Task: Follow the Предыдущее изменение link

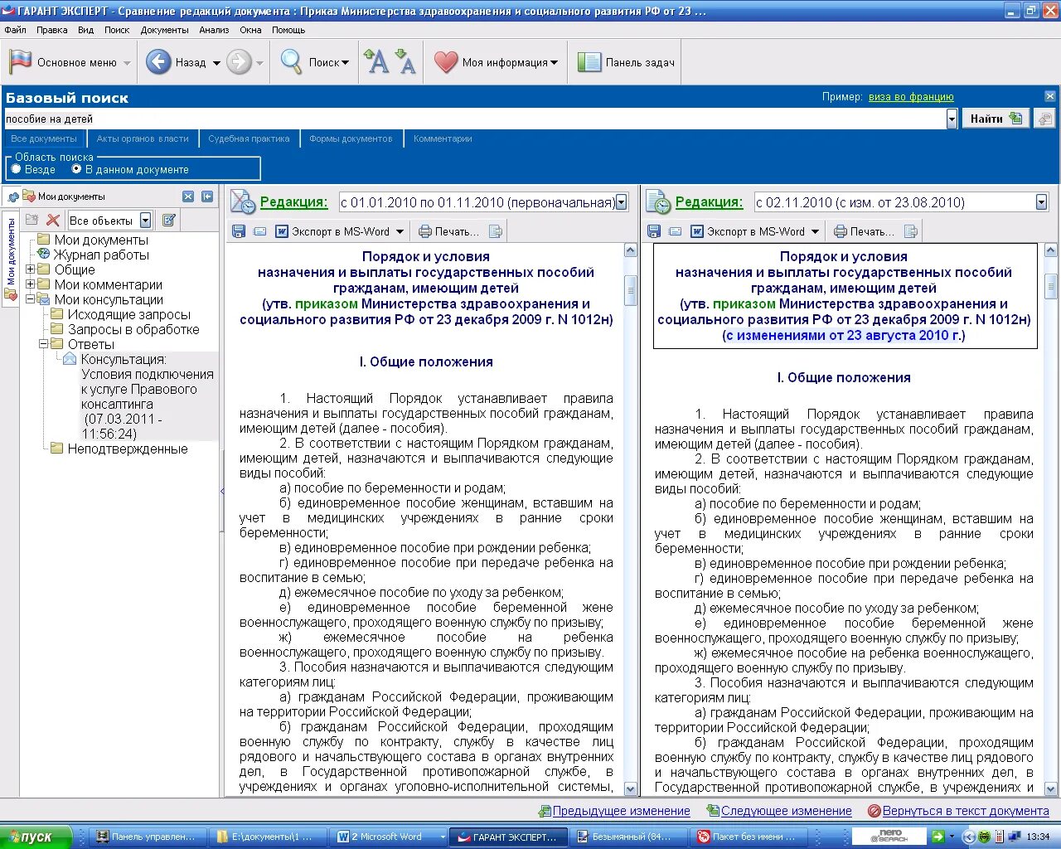Action: [x=621, y=811]
